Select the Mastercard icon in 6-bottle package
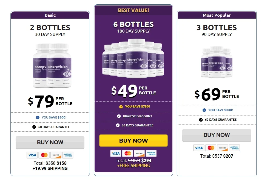 click(x=128, y=154)
